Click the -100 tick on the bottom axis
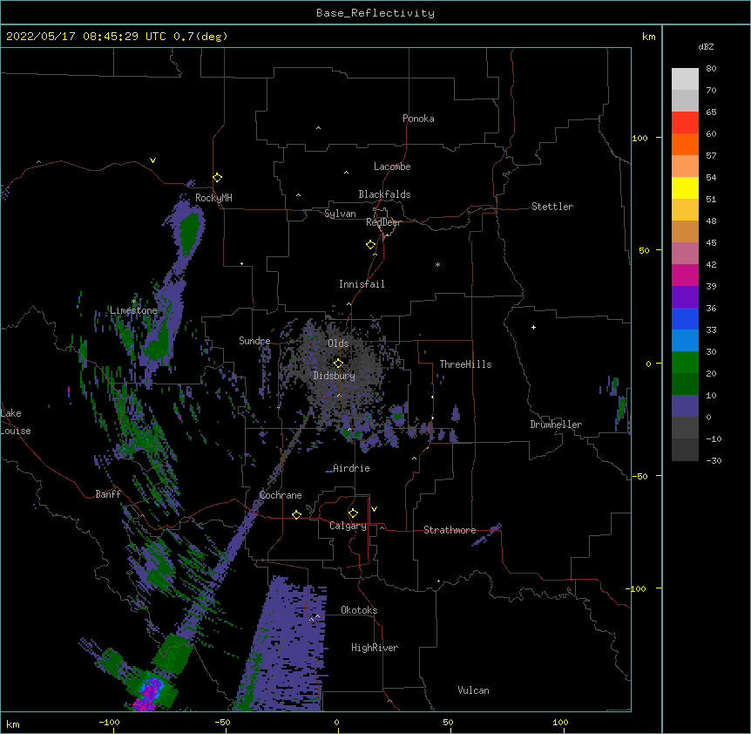The height and width of the screenshot is (734, 751). coord(109,722)
